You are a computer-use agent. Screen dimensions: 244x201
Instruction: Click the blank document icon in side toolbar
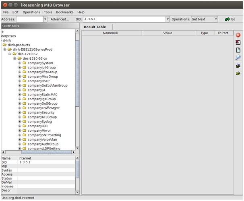point(238,50)
